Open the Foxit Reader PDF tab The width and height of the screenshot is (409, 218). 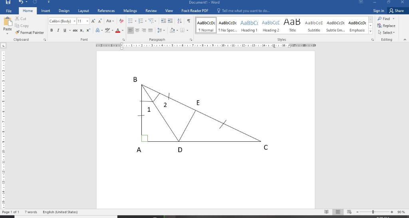[x=195, y=11]
